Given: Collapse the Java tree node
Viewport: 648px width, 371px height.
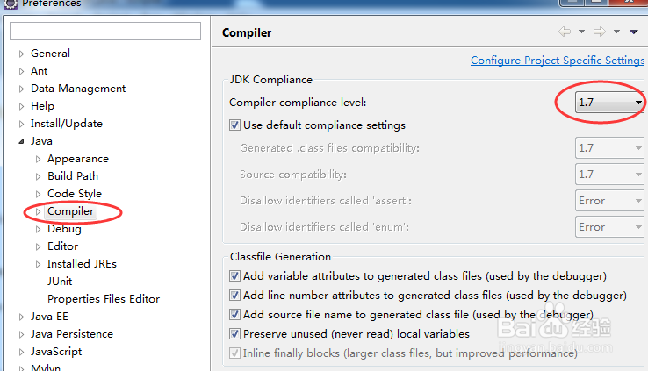Looking at the screenshot, I should 22,141.
